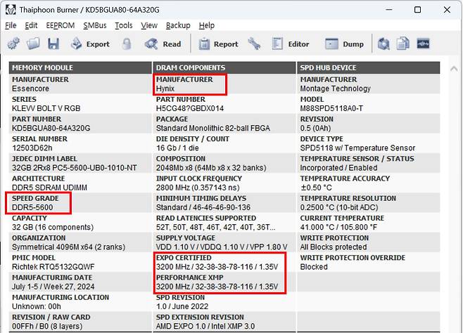Click the padlock icon in toolbar
The width and height of the screenshot is (463, 333).
tap(127, 44)
